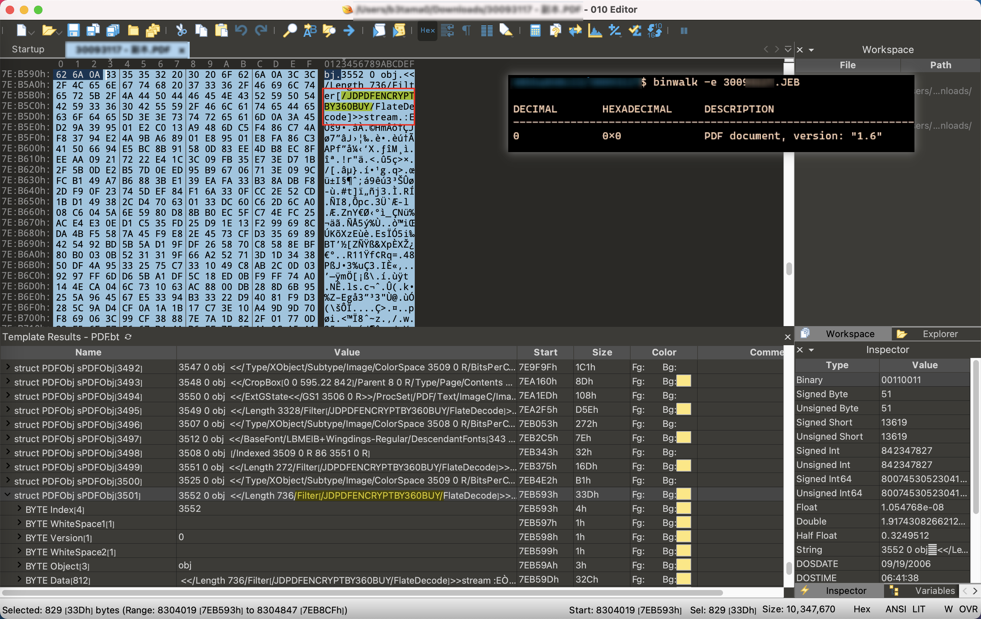Click the File column header in Workspace
This screenshot has width=981, height=619.
(847, 65)
